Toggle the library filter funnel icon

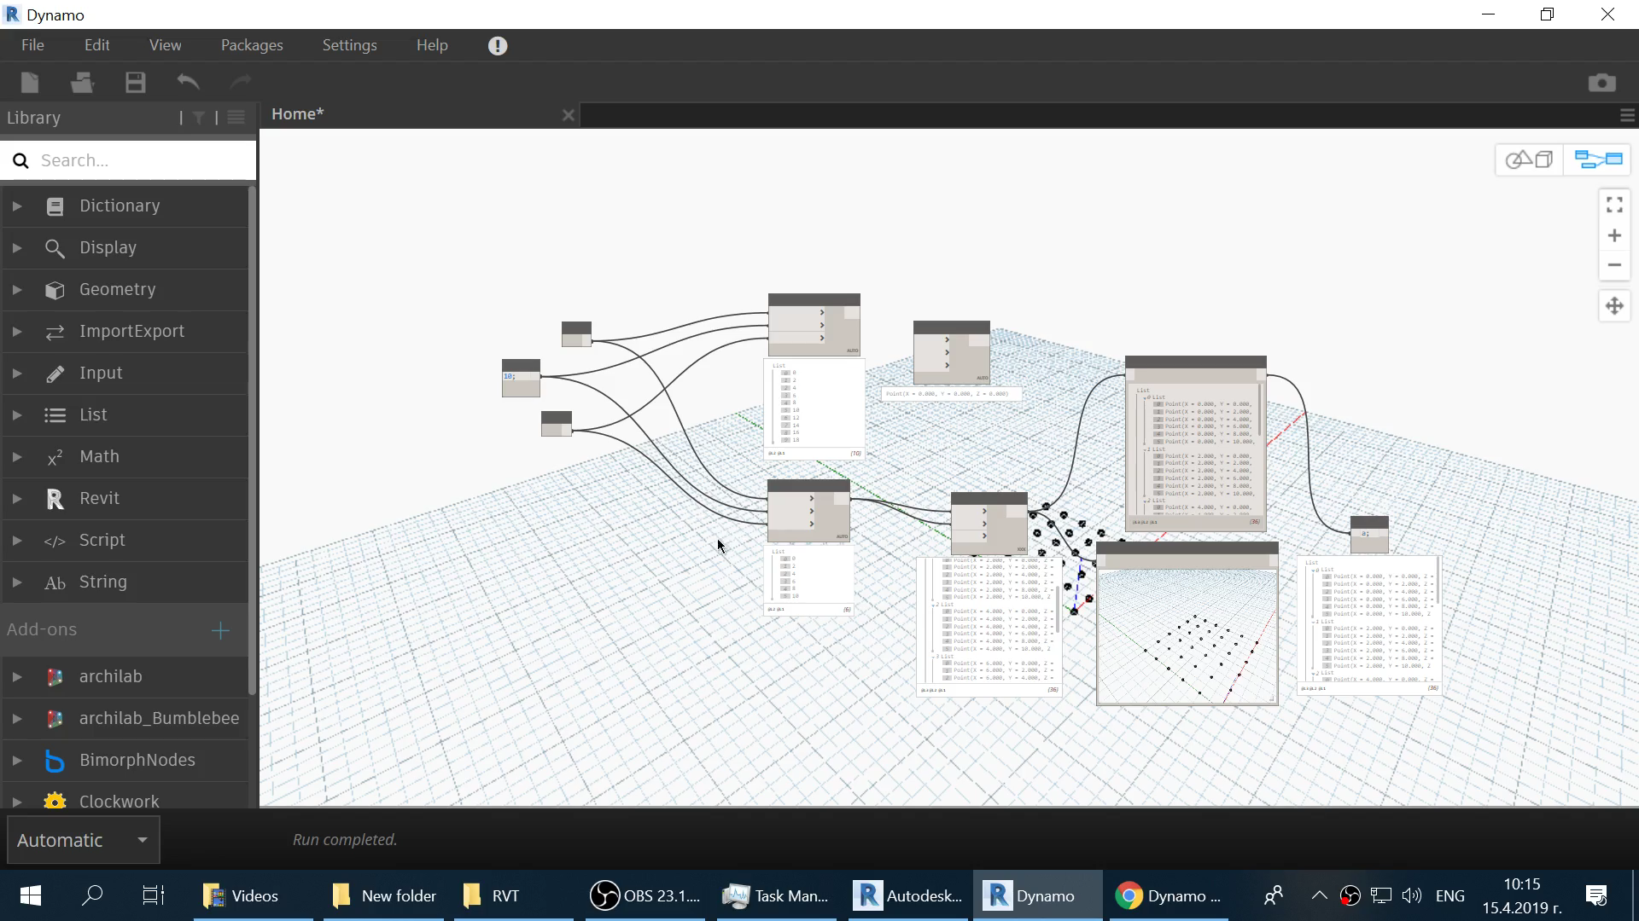point(199,118)
